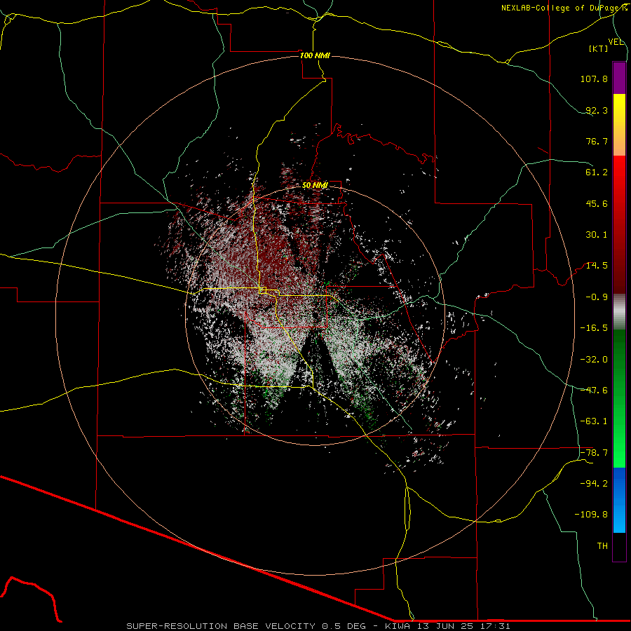Click the 107.8 velocity scale value
Viewport: 631px width, 631px height.
tap(594, 79)
